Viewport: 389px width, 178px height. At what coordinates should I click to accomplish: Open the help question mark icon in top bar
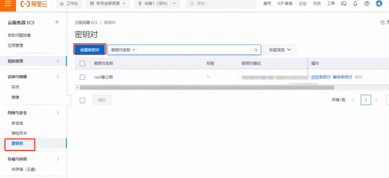click(x=367, y=4)
